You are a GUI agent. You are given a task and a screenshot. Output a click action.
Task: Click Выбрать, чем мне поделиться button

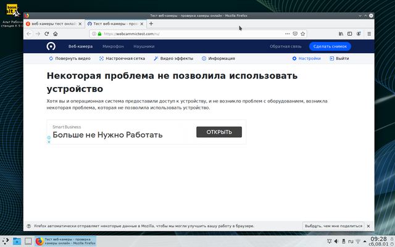click(x=333, y=226)
